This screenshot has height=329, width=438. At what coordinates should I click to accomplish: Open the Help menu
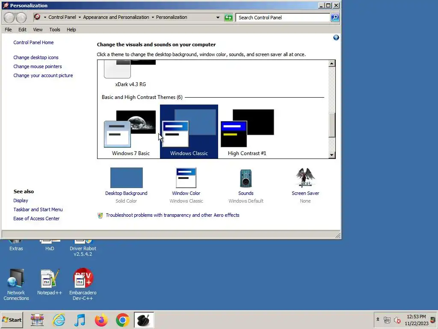71,30
